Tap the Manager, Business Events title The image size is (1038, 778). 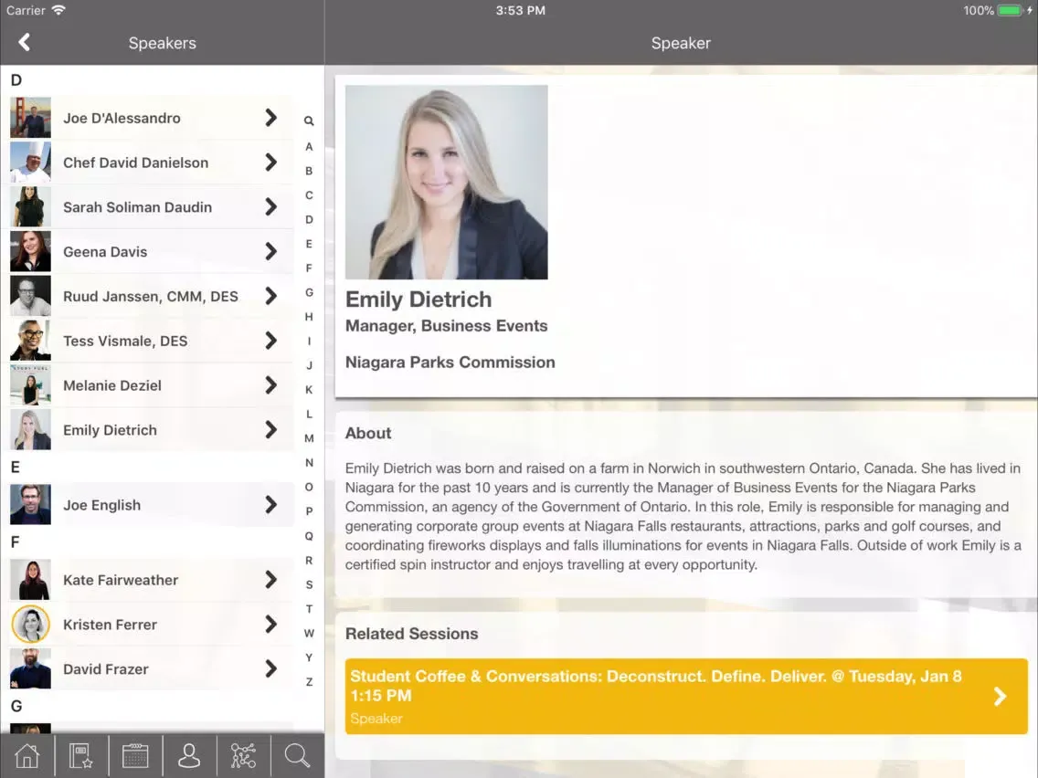(x=446, y=325)
